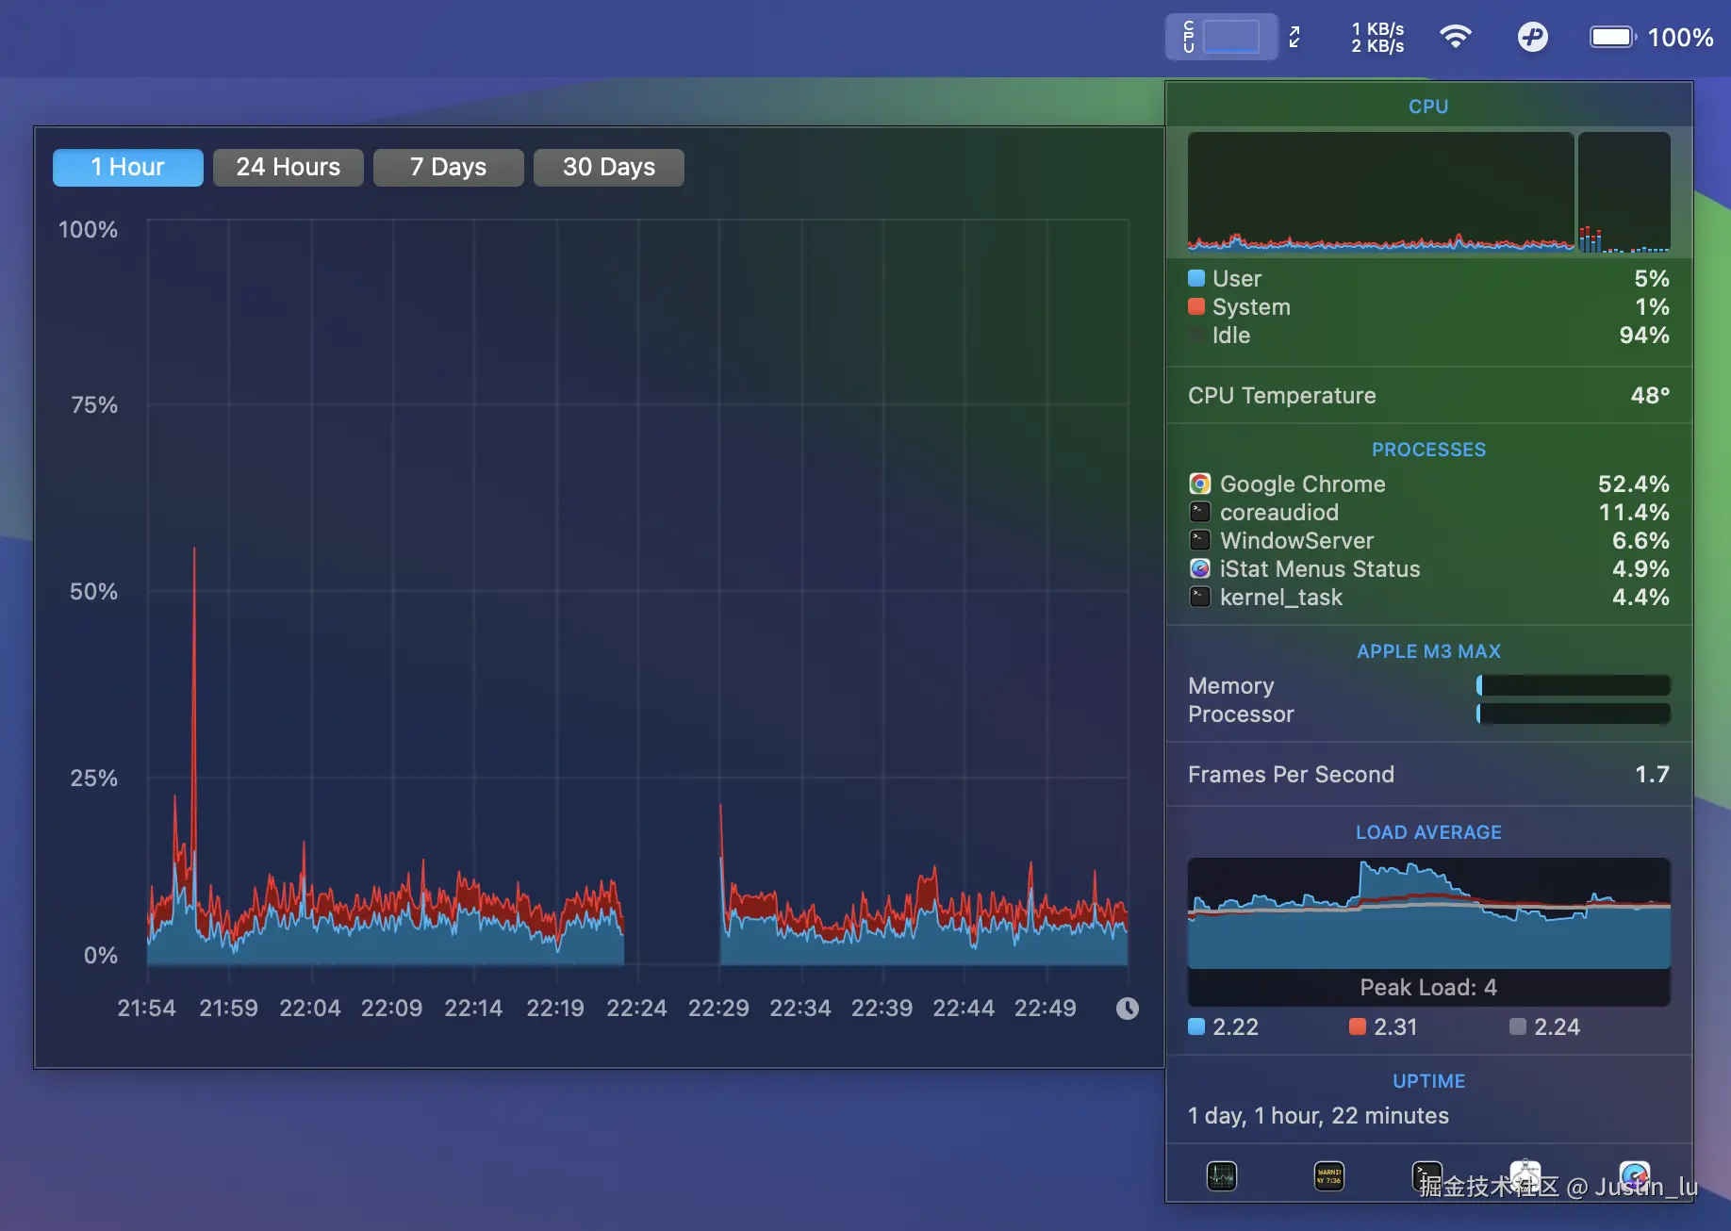Screen dimensions: 1731x1231
Task: Open the Console app shortcut icon
Action: 1329,1176
